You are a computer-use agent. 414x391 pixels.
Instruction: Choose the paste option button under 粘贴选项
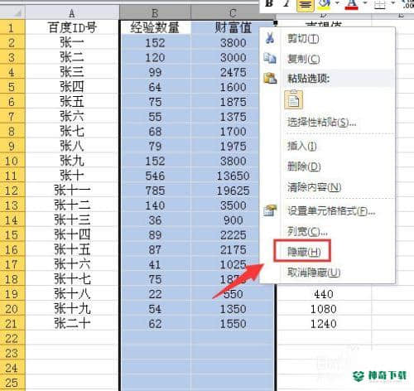coord(294,99)
